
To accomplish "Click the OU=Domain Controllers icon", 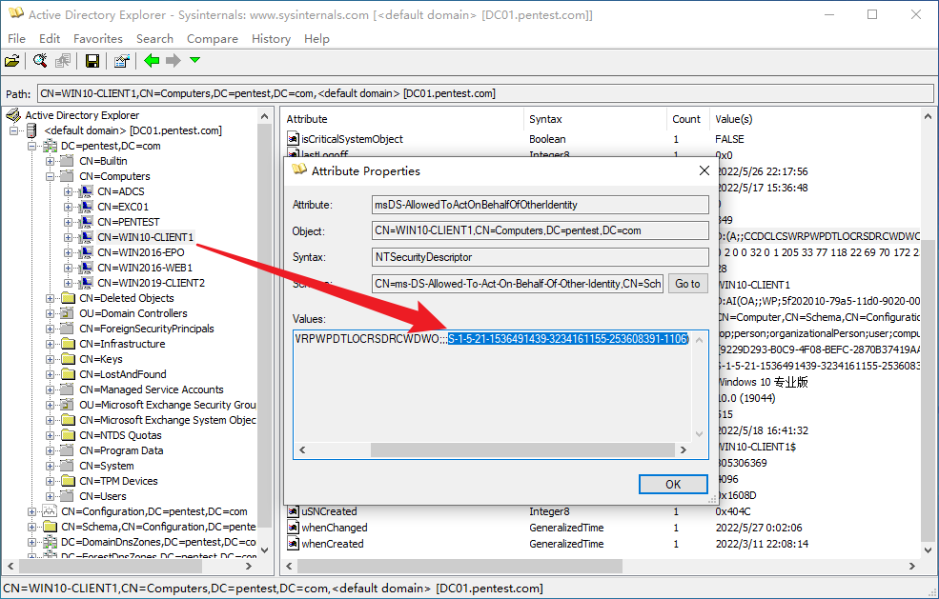I will [68, 313].
